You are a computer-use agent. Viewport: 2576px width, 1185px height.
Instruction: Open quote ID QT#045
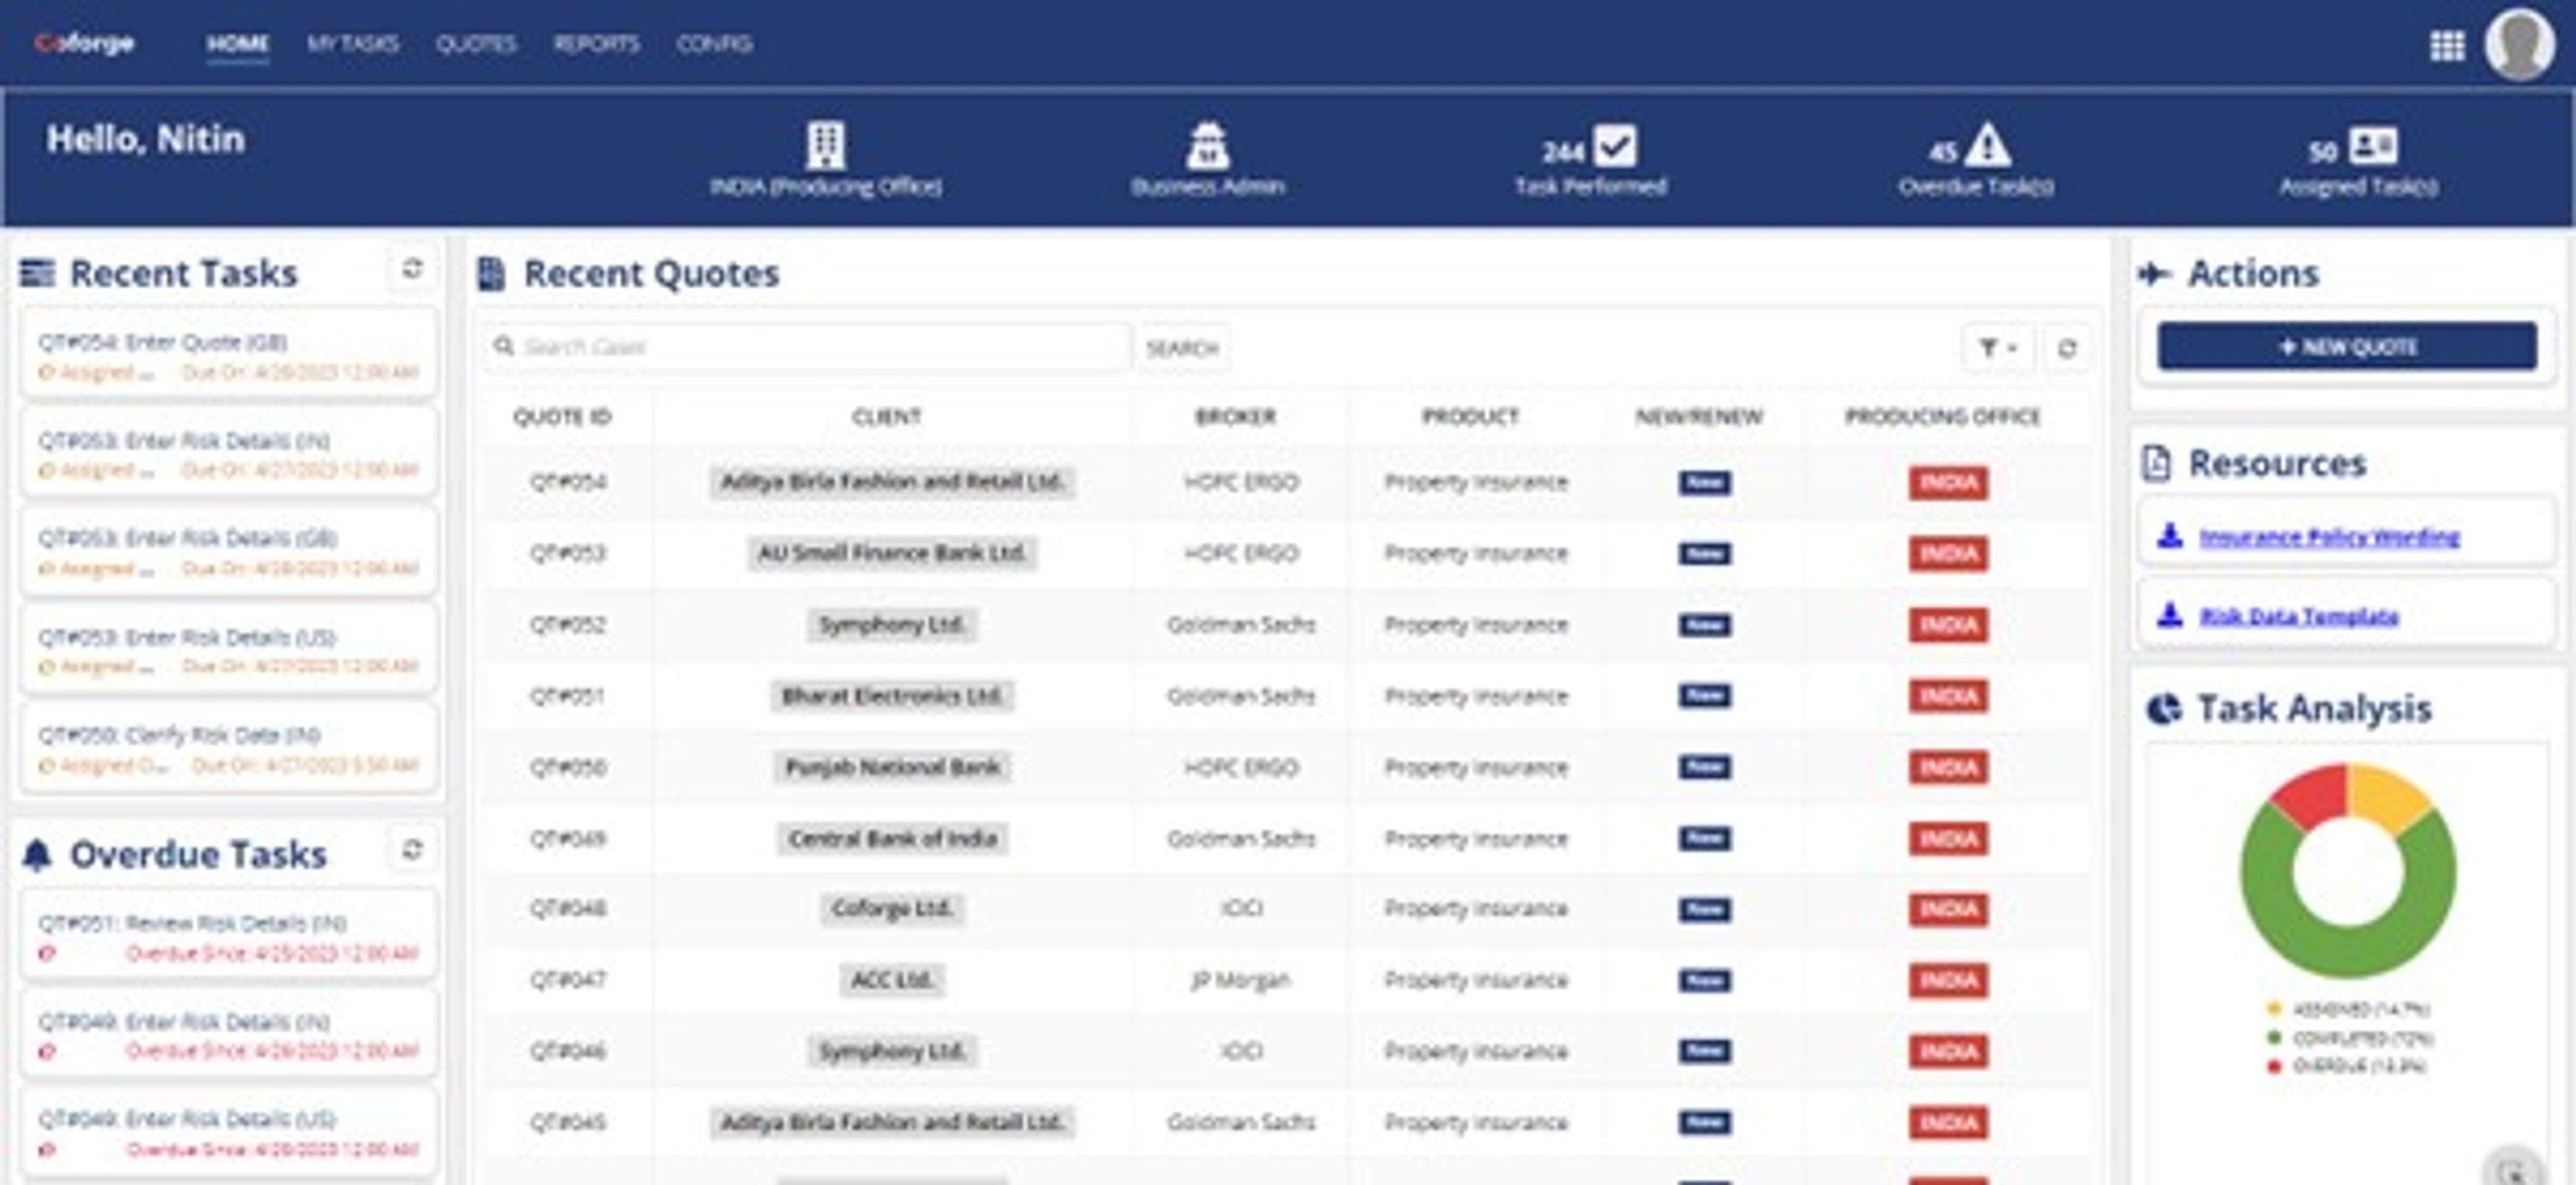tap(567, 1123)
